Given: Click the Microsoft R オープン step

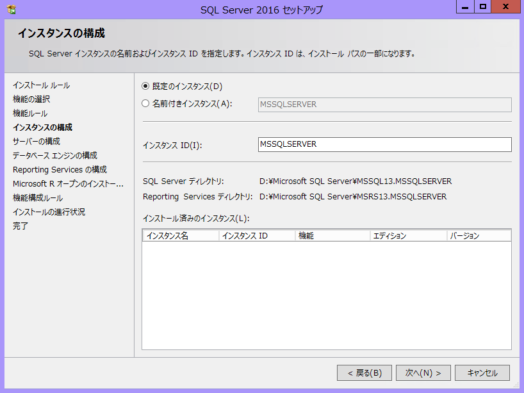Looking at the screenshot, I should click(x=68, y=183).
